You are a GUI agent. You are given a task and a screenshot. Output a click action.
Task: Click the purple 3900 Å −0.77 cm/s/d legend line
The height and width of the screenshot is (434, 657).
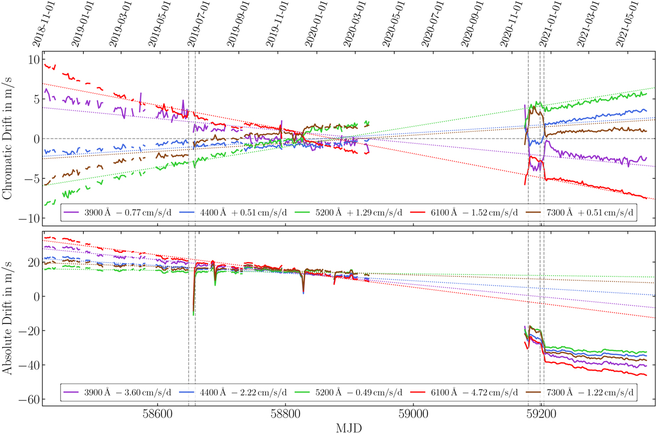coord(72,212)
